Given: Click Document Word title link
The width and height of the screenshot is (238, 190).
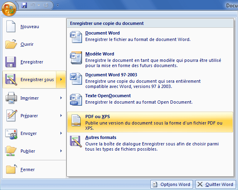Looking at the screenshot, I should click(103, 33).
